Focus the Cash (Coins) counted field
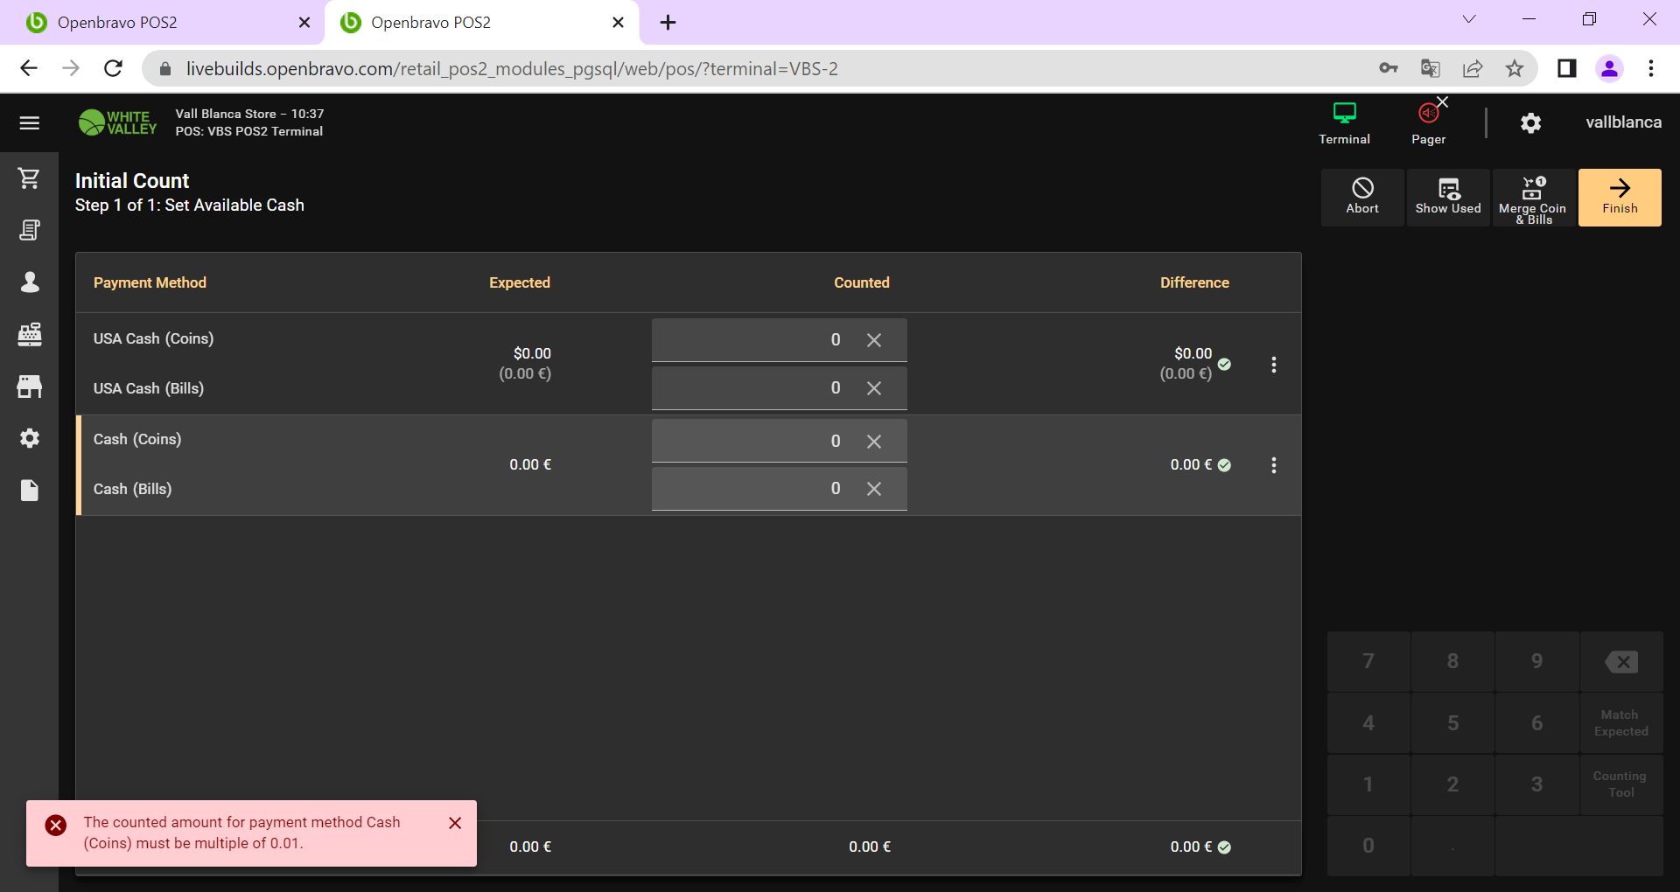1680x892 pixels. coord(779,441)
